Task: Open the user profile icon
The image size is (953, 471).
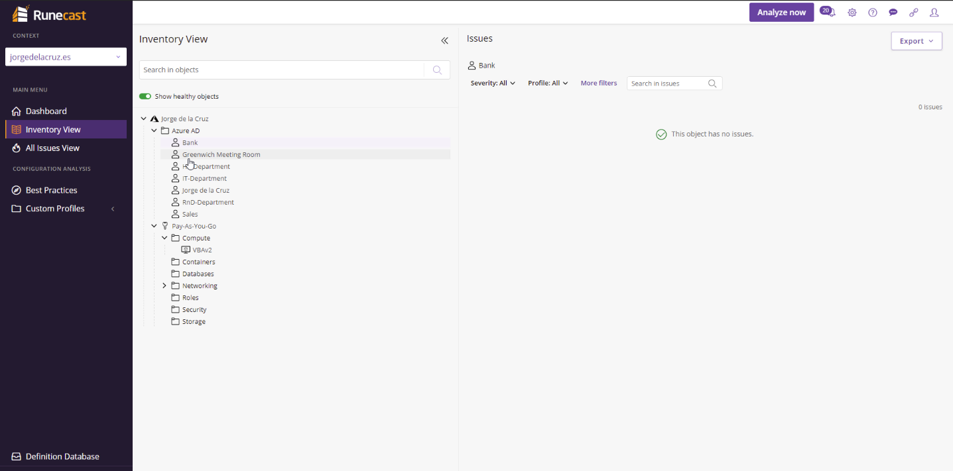Action: coord(934,13)
